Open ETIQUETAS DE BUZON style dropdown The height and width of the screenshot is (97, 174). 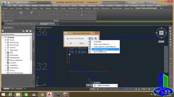[77, 39]
